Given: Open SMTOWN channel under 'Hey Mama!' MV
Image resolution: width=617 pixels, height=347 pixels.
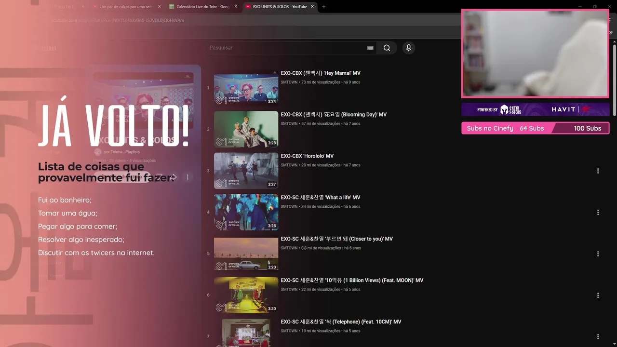Looking at the screenshot, I should [x=289, y=82].
